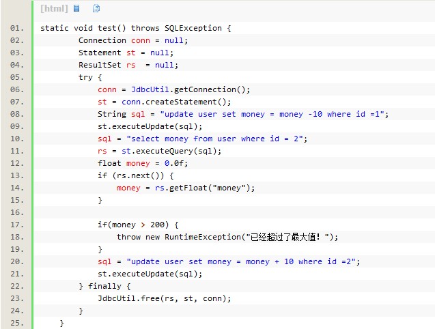Click the line 'Statement st = null;'
This screenshot has height=329, width=435.
tap(126, 53)
